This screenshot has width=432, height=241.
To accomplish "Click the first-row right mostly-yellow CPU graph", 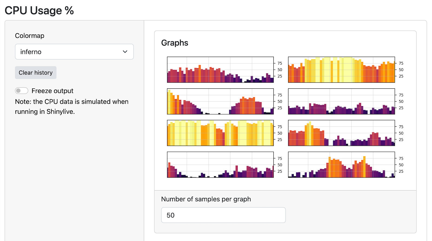I will tap(341, 70).
